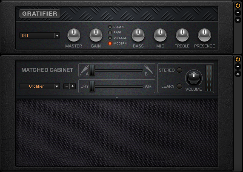Image resolution: width=243 pixels, height=172 pixels.
Task: Click the Gratifier amp down arrow icon
Action: tap(238, 20)
